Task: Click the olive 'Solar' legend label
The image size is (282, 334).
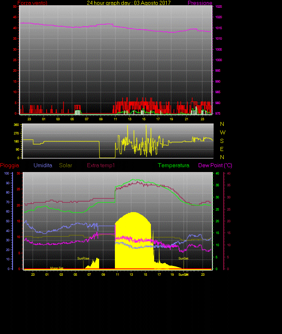Action: coord(66,165)
